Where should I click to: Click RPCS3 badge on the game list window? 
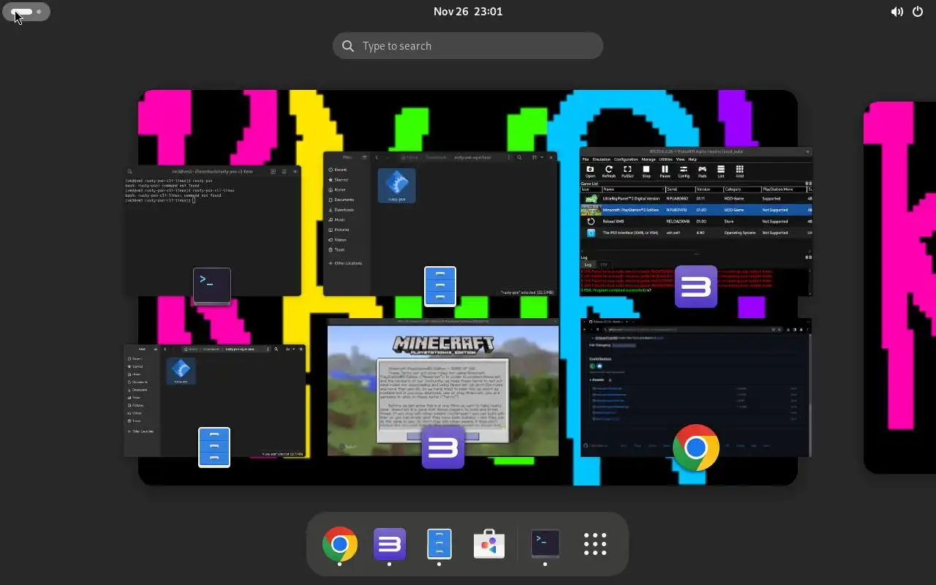click(696, 286)
